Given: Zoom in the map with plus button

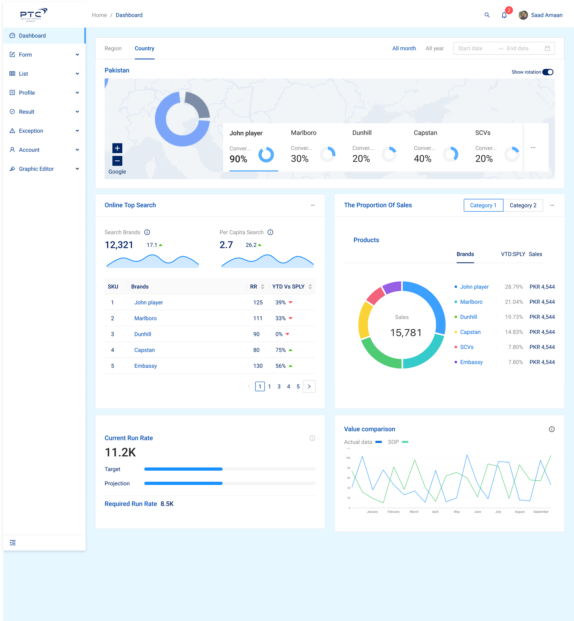Looking at the screenshot, I should click(x=117, y=148).
